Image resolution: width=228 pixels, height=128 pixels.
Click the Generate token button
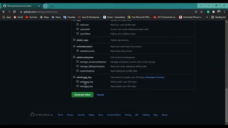(x=82, y=95)
